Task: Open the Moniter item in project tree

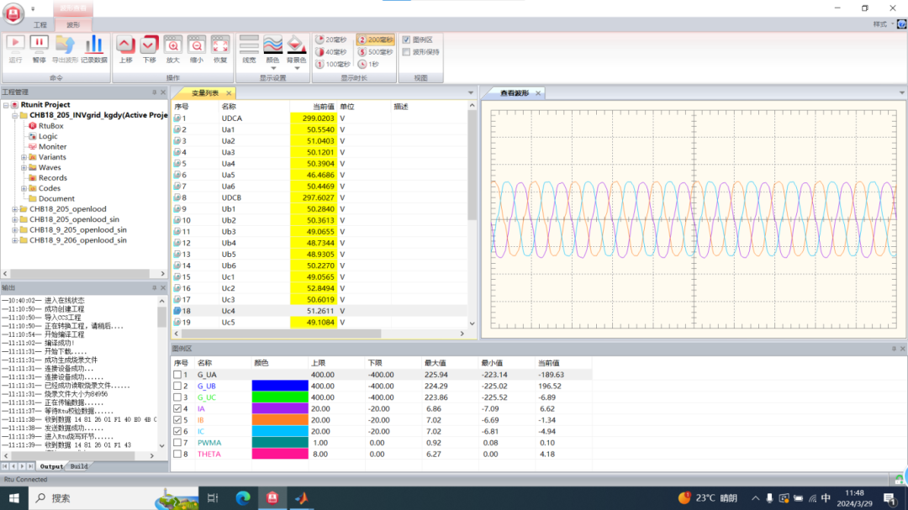Action: click(52, 147)
